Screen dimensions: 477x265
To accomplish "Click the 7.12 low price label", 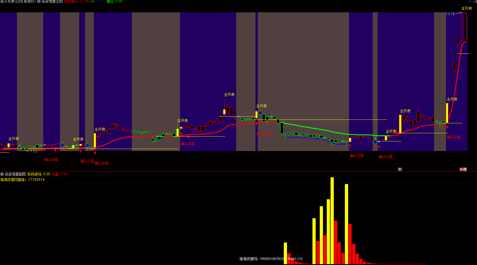I will [x=33, y=151].
